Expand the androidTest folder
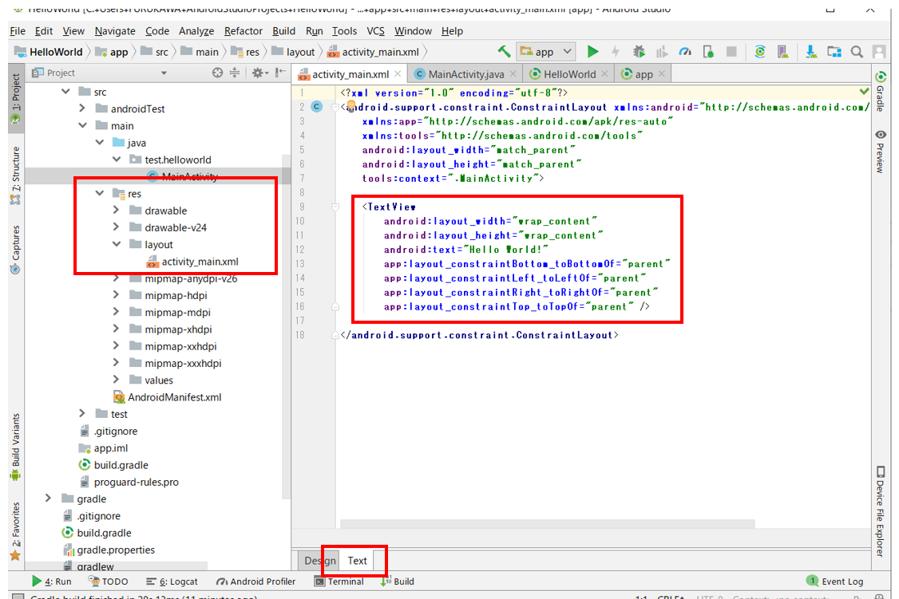899x599 pixels. pyautogui.click(x=82, y=108)
